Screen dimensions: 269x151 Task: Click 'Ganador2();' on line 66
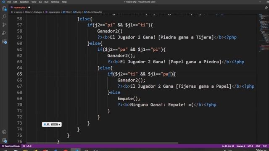(132, 80)
